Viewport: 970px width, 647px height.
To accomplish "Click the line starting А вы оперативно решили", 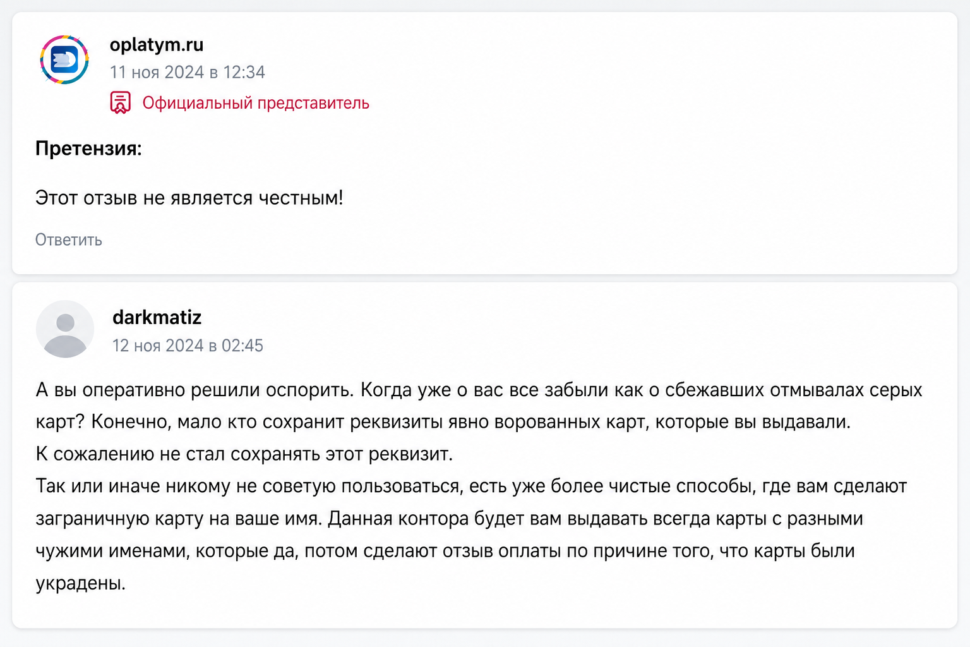I will pos(479,390).
